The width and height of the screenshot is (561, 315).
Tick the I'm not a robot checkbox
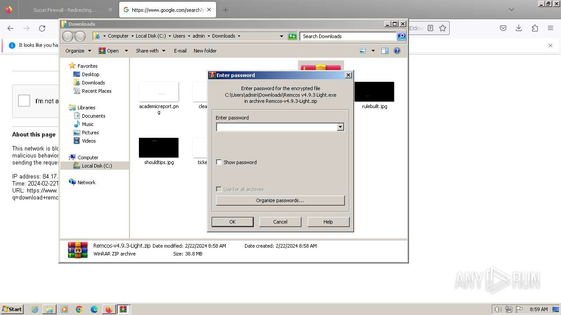point(24,101)
